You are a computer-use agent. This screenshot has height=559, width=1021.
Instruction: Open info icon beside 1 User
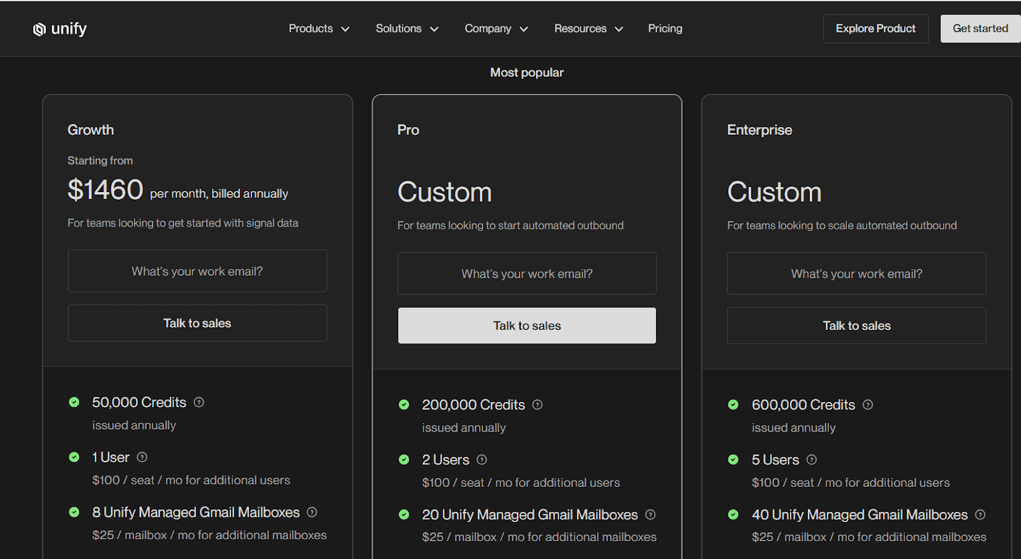coord(142,457)
